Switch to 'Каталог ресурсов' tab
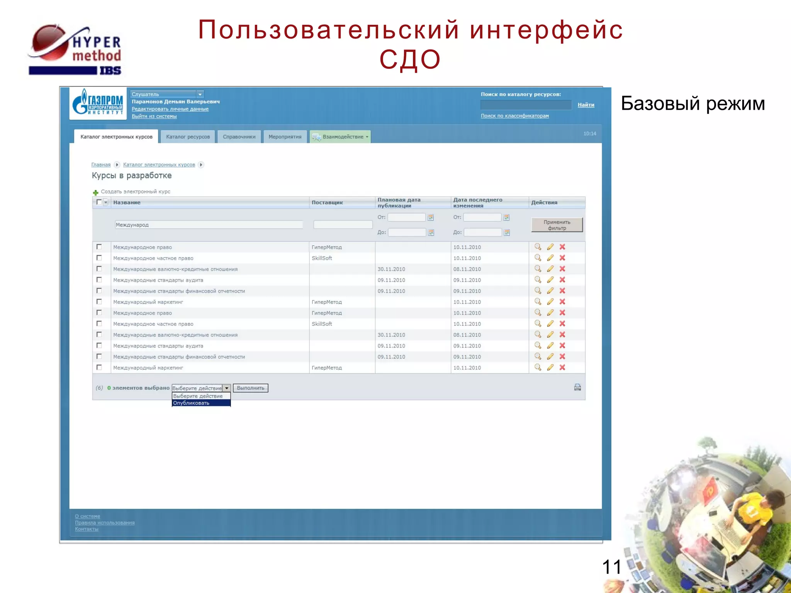 [188, 137]
